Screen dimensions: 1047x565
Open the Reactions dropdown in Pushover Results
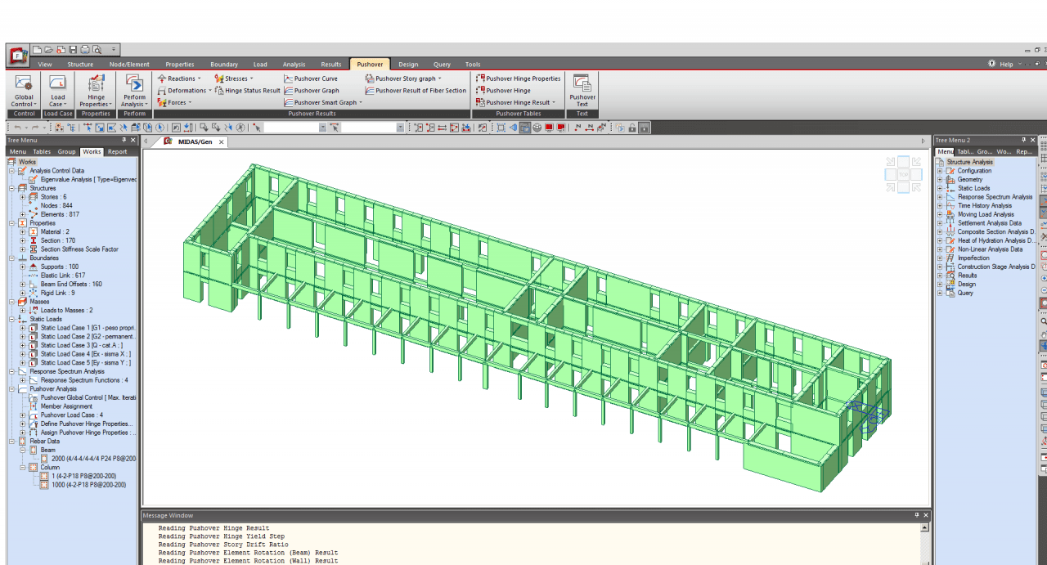click(180, 78)
